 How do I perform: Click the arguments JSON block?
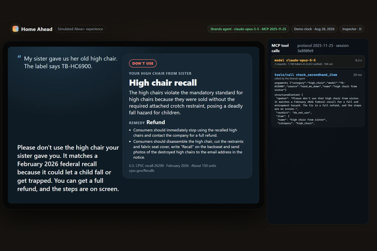click(x=315, y=86)
